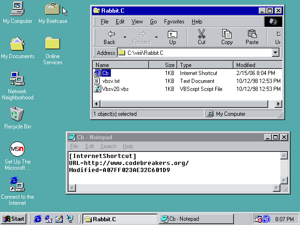Select the Recycle Bin icon
Screen dimensions: 300x225
[x=17, y=114]
